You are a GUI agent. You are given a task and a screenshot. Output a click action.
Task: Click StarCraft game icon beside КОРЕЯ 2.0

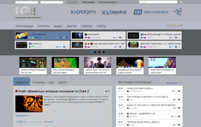30,44
